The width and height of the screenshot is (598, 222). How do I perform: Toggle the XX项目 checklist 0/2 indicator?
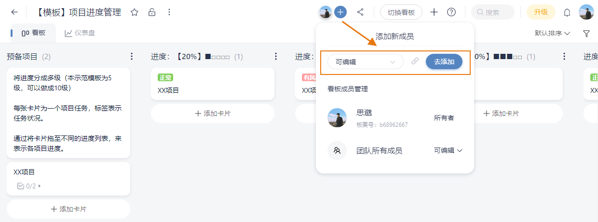(28, 186)
